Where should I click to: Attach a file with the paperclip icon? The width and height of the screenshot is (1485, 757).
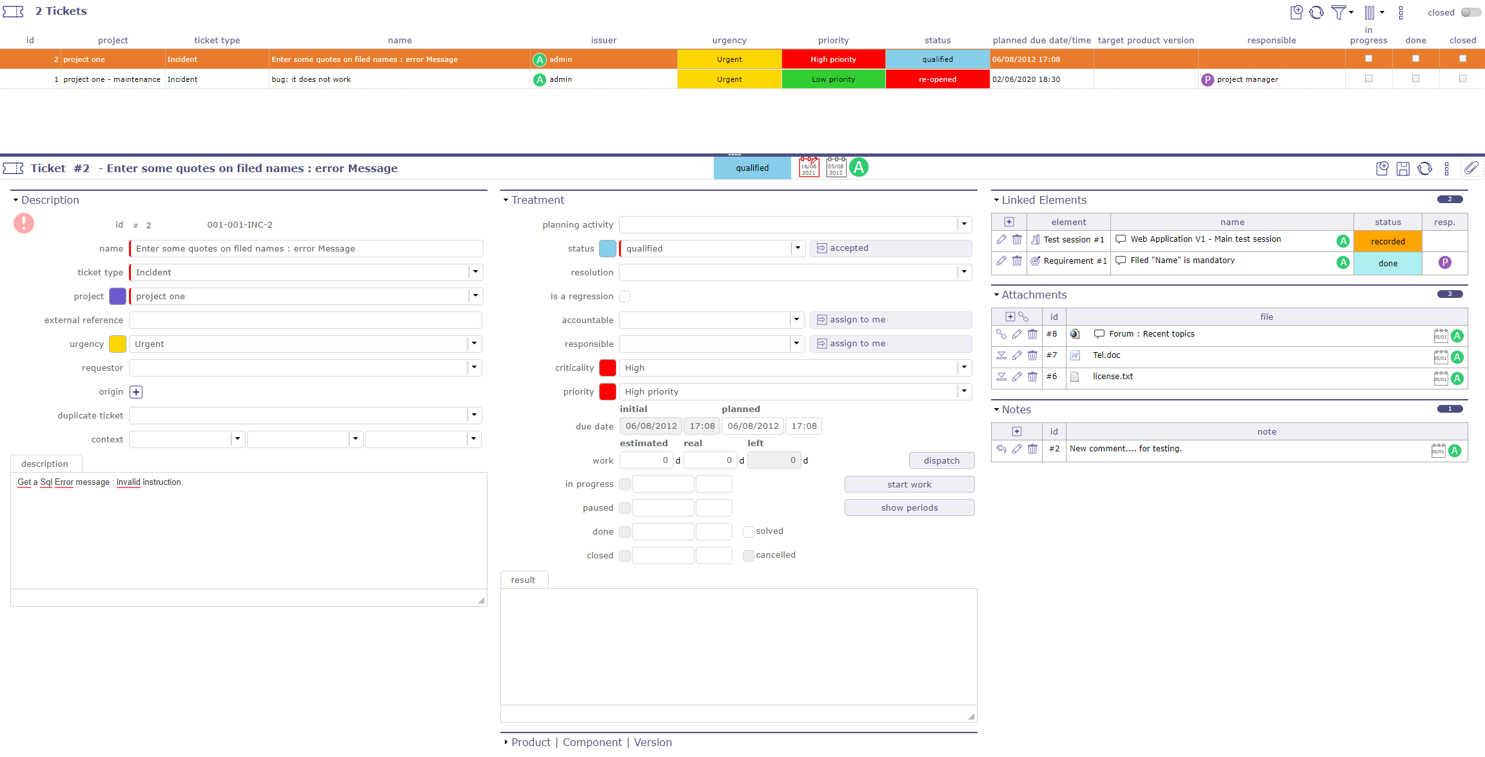pyautogui.click(x=1472, y=168)
